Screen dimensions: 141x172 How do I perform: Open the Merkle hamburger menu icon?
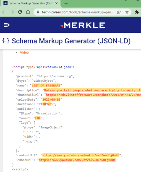pyautogui.click(x=7, y=25)
